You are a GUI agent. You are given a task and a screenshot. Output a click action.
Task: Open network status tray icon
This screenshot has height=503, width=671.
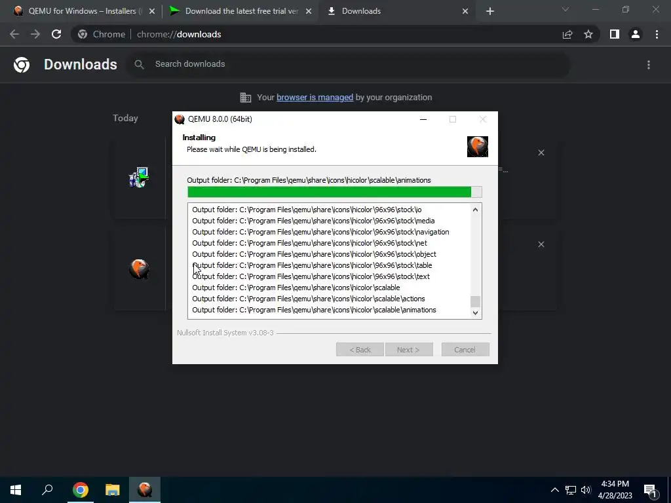coord(571,490)
